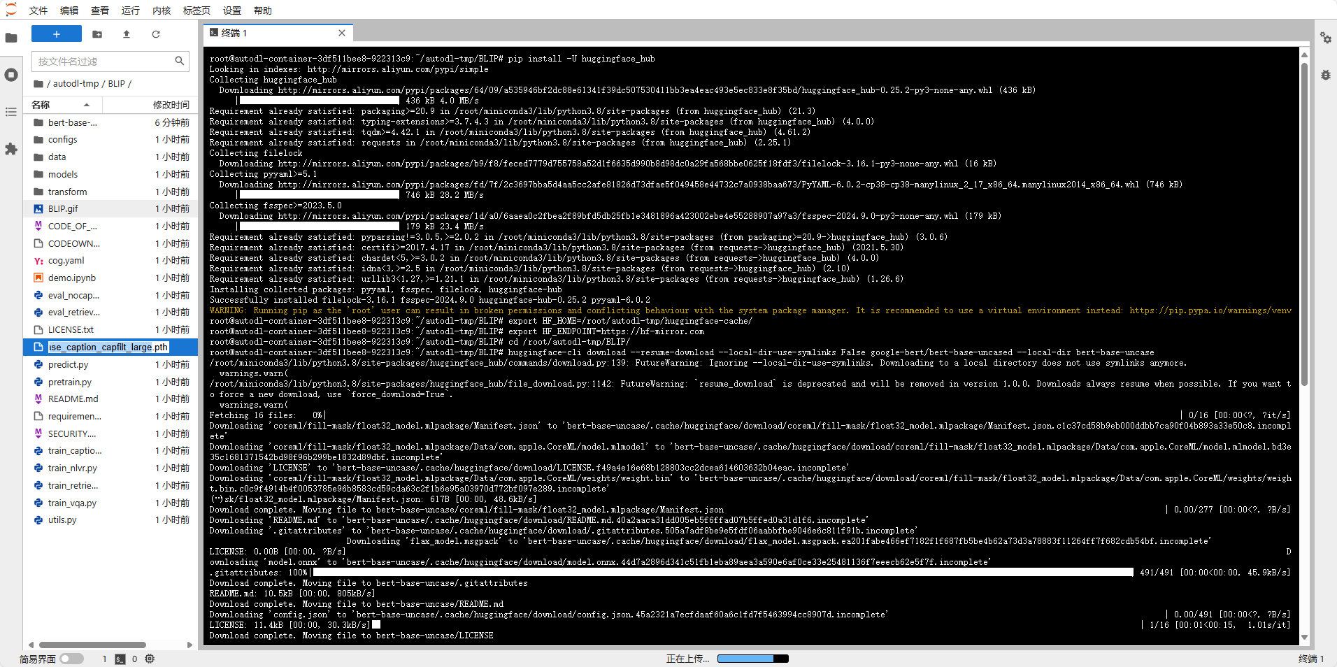Select the train_vqa.py file
This screenshot has width=1337, height=667.
click(112, 503)
